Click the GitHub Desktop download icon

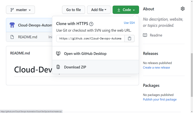(58, 53)
